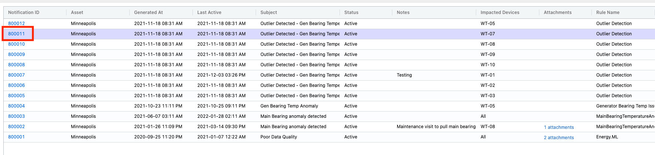View the 2 attachments link

559,138
